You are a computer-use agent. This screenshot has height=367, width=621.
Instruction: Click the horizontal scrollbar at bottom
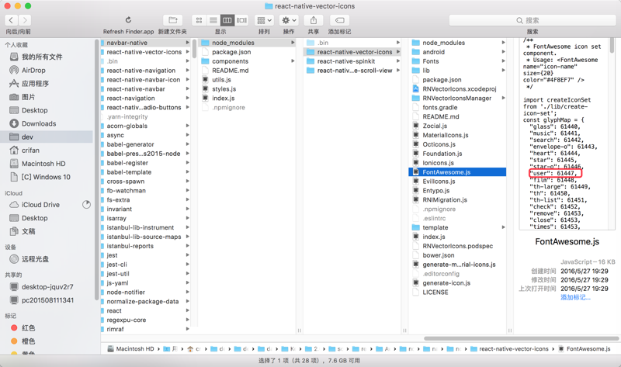521,338
